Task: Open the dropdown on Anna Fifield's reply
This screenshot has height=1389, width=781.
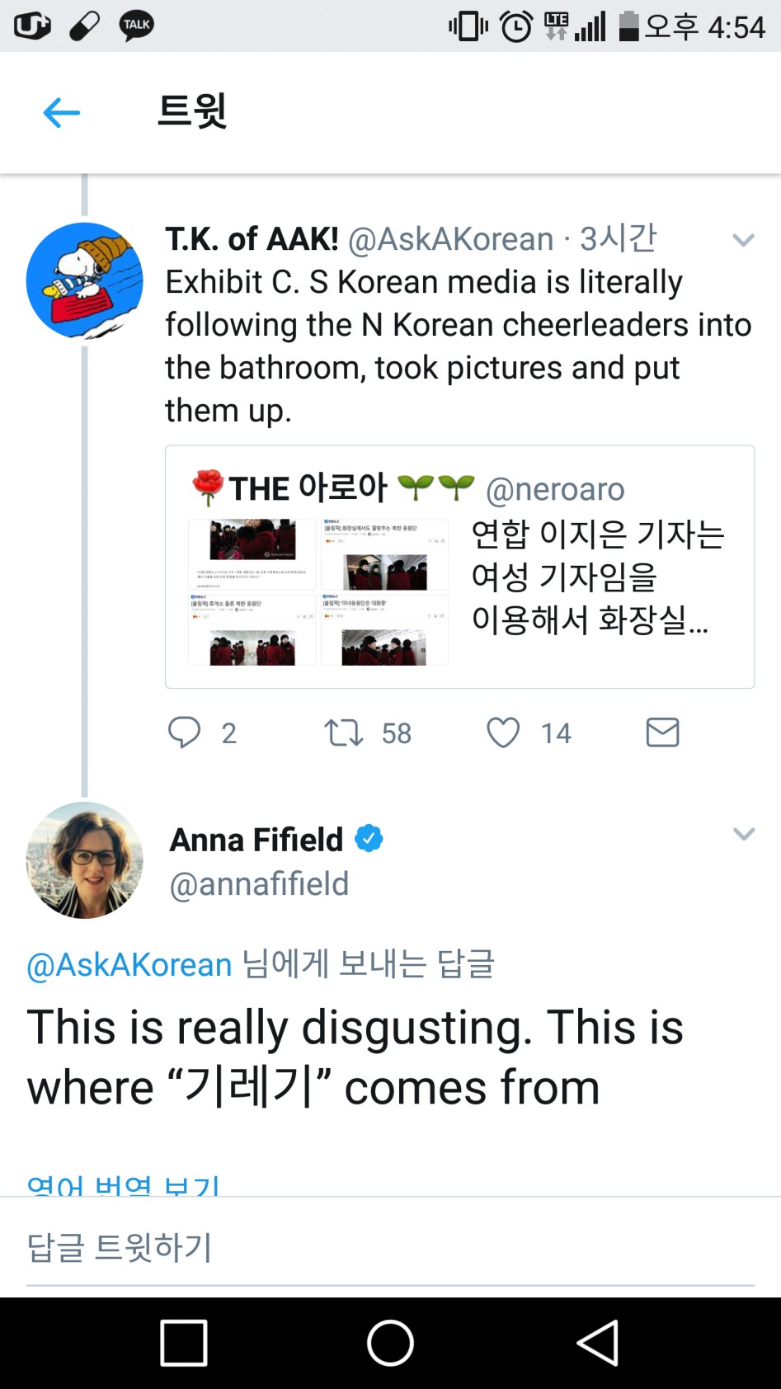Action: [x=743, y=833]
